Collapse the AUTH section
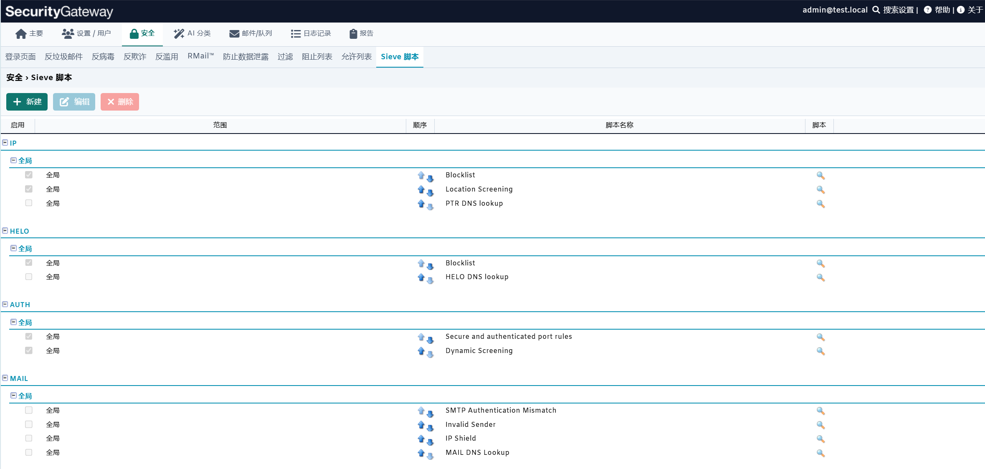Image resolution: width=985 pixels, height=469 pixels. point(5,304)
